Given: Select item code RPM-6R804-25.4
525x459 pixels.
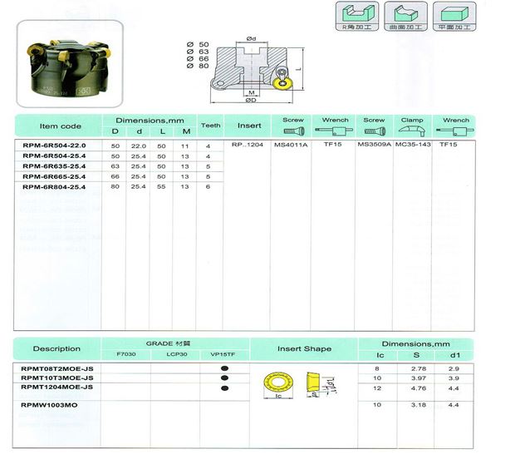Looking at the screenshot, I should [54, 187].
